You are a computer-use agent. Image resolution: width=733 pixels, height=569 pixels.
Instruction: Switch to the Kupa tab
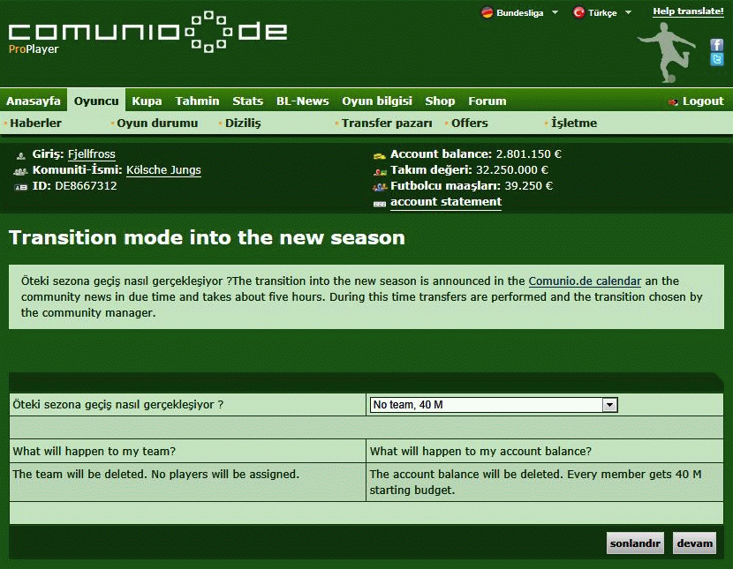[x=147, y=101]
